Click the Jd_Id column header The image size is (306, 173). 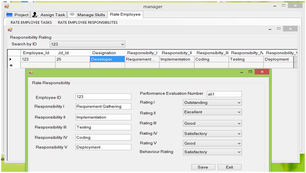click(73, 53)
